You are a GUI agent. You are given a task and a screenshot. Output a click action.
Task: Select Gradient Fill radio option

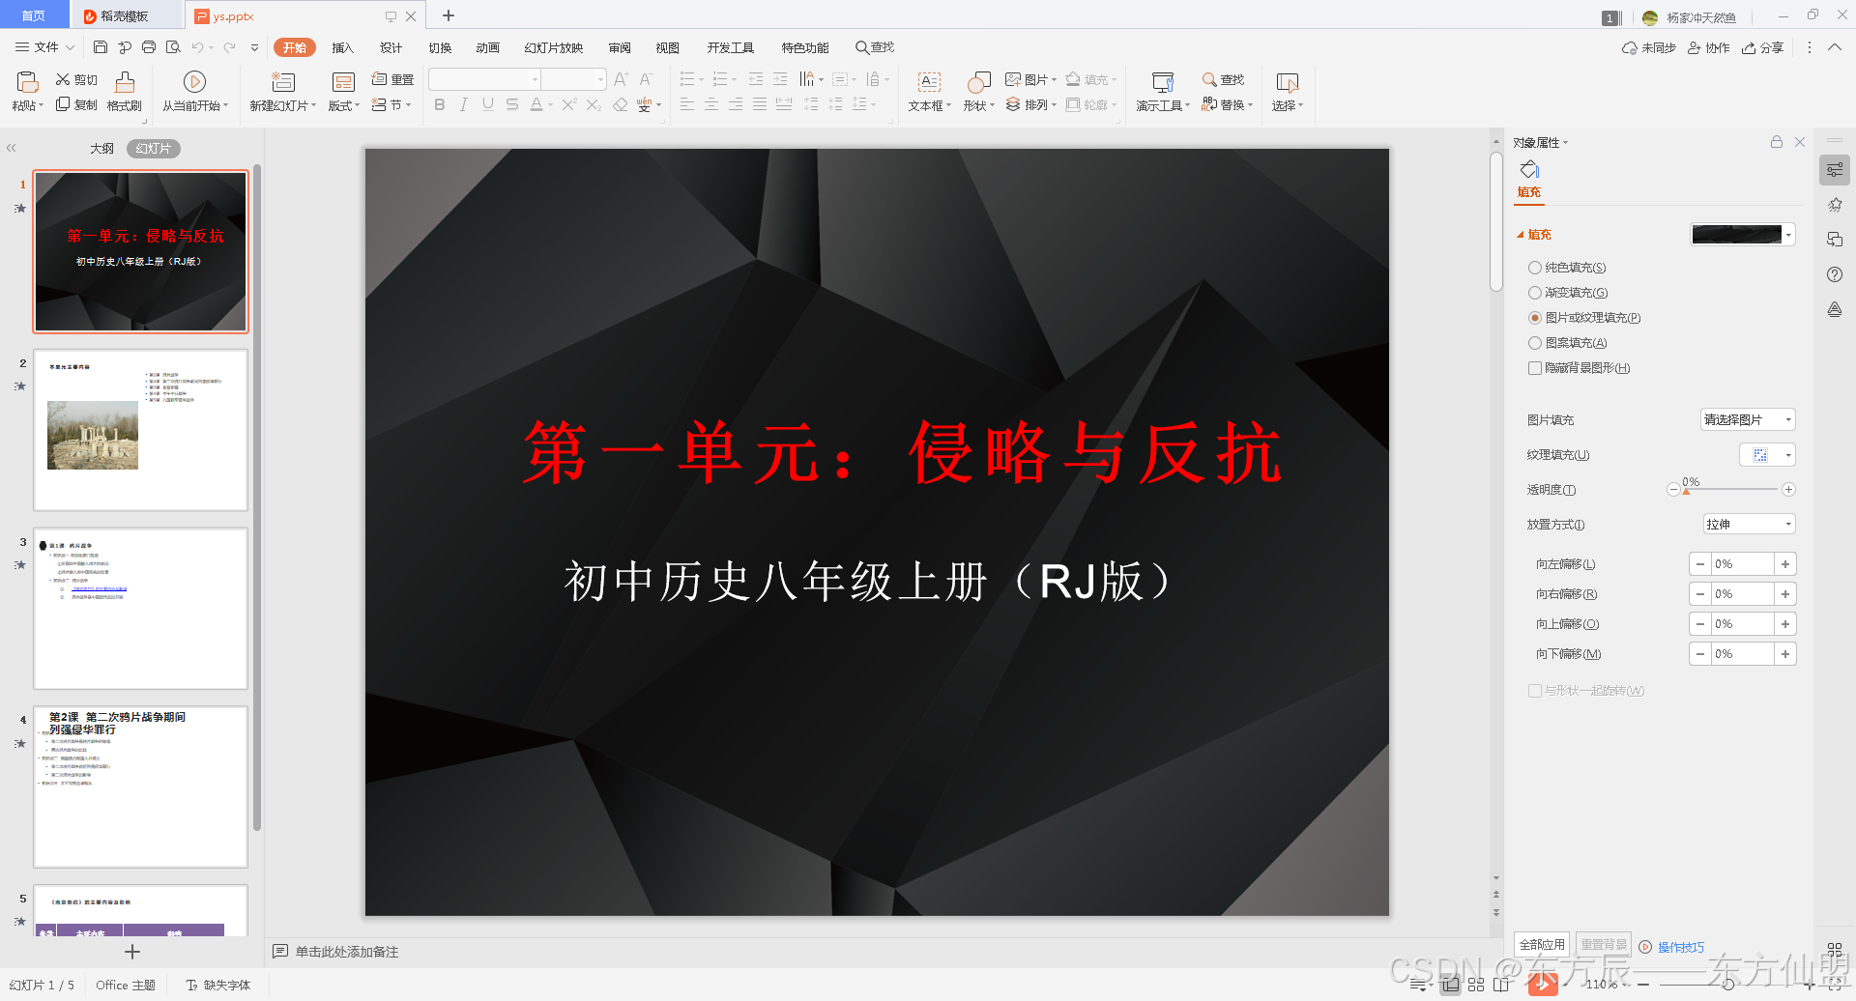pyautogui.click(x=1535, y=293)
